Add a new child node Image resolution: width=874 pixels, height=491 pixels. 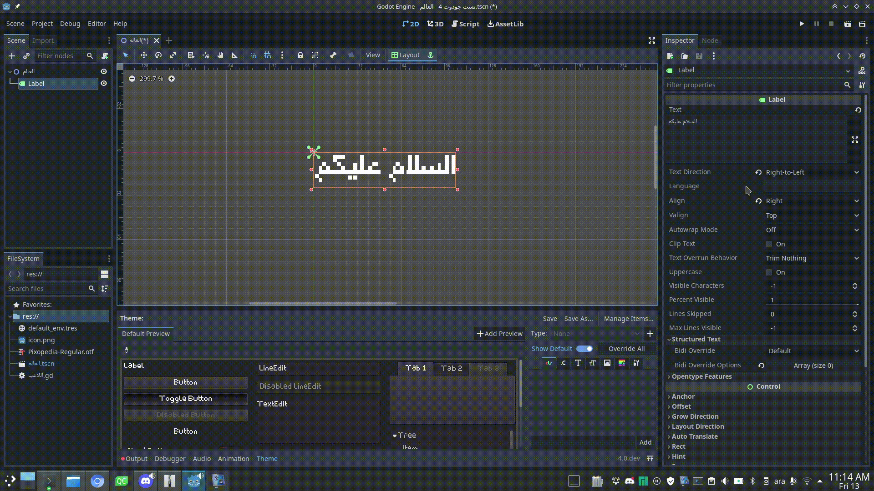coord(12,56)
